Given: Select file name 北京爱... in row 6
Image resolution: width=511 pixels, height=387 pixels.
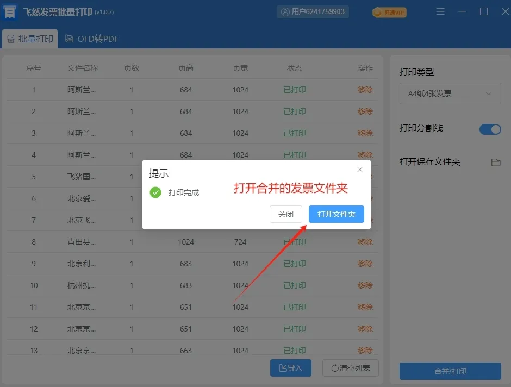Looking at the screenshot, I should click(82, 198).
